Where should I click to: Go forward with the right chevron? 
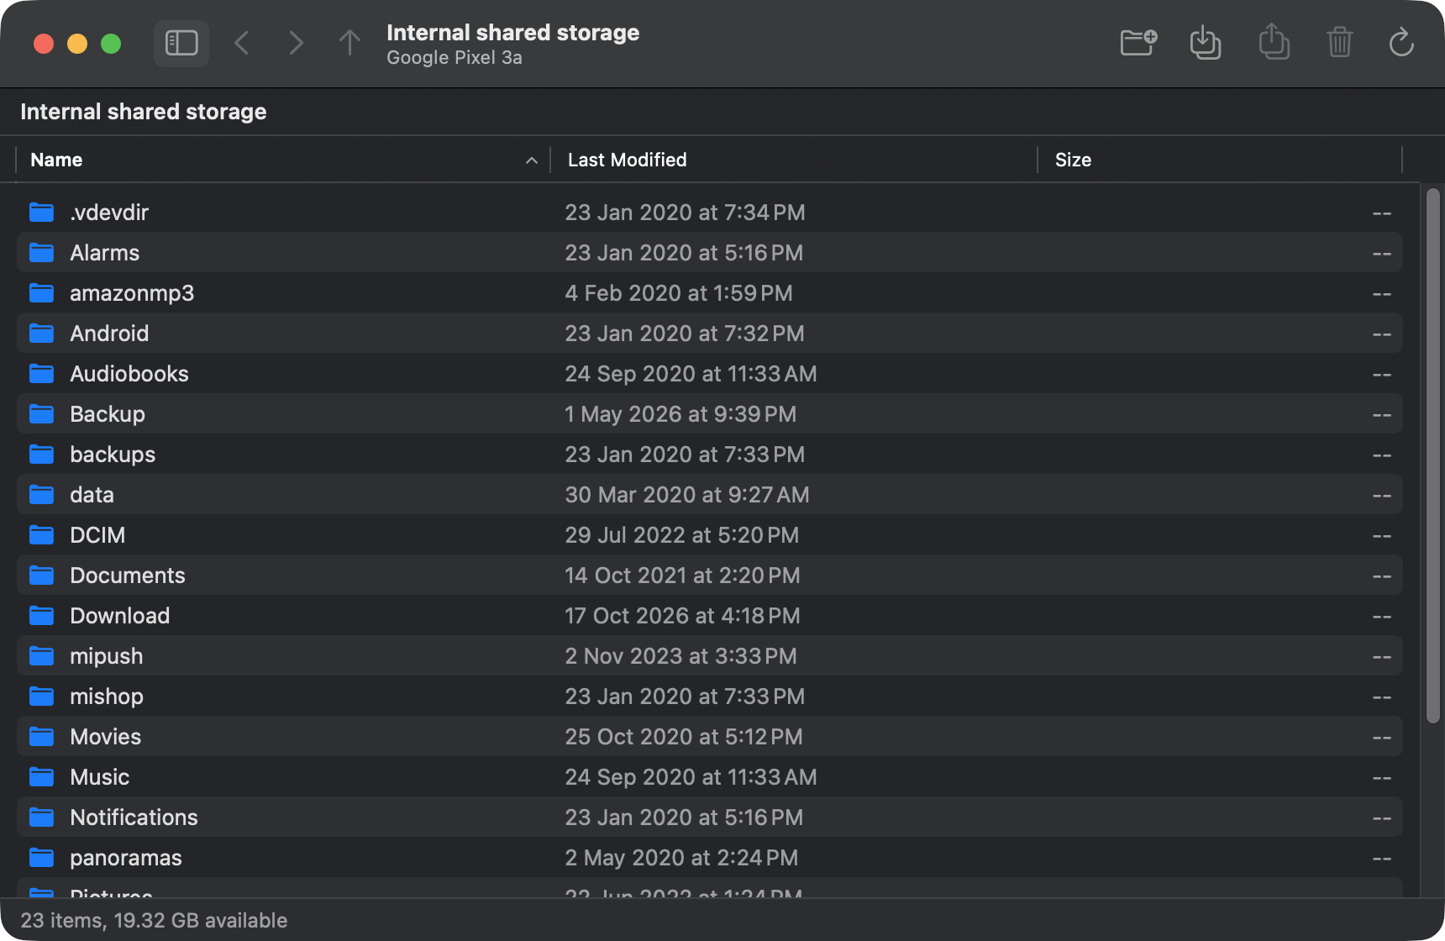click(296, 43)
